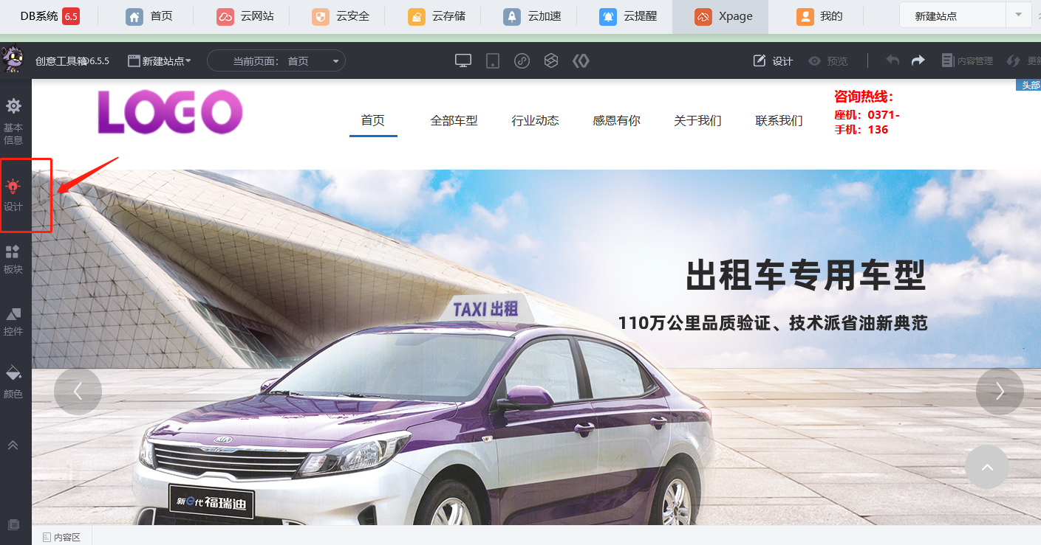Click the double diamond code icon
This screenshot has width=1041, height=545.
click(x=581, y=61)
